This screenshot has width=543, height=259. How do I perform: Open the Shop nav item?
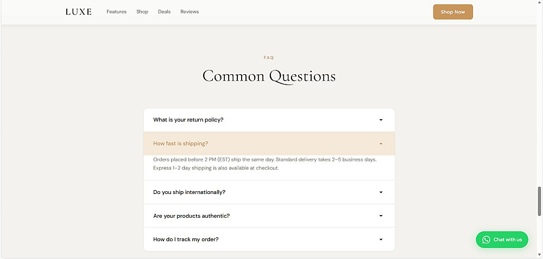[x=142, y=12]
